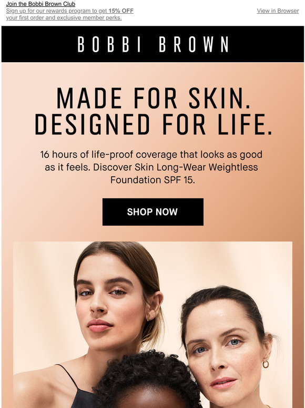
Task: Click the DESIGNED FOR LIFE headline
Action: tap(154, 124)
